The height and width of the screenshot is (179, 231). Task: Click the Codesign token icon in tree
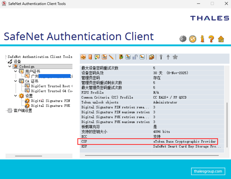15,67
